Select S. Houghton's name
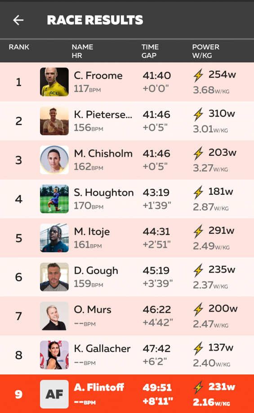Image resolution: width=254 pixels, height=413 pixels. 104,193
